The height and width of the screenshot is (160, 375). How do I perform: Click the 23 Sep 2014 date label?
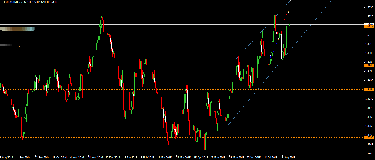point(42,158)
